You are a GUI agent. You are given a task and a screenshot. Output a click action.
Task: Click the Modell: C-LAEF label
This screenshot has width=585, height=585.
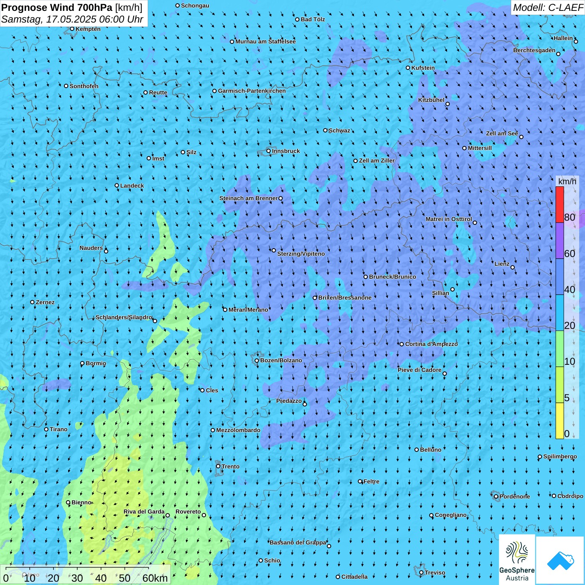(x=548, y=8)
